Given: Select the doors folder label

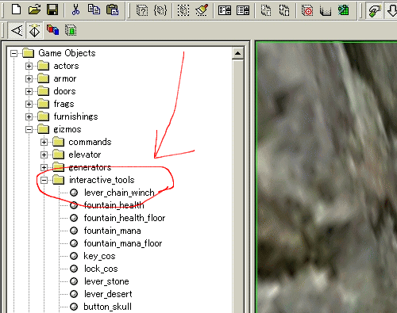Looking at the screenshot, I should (x=64, y=91).
